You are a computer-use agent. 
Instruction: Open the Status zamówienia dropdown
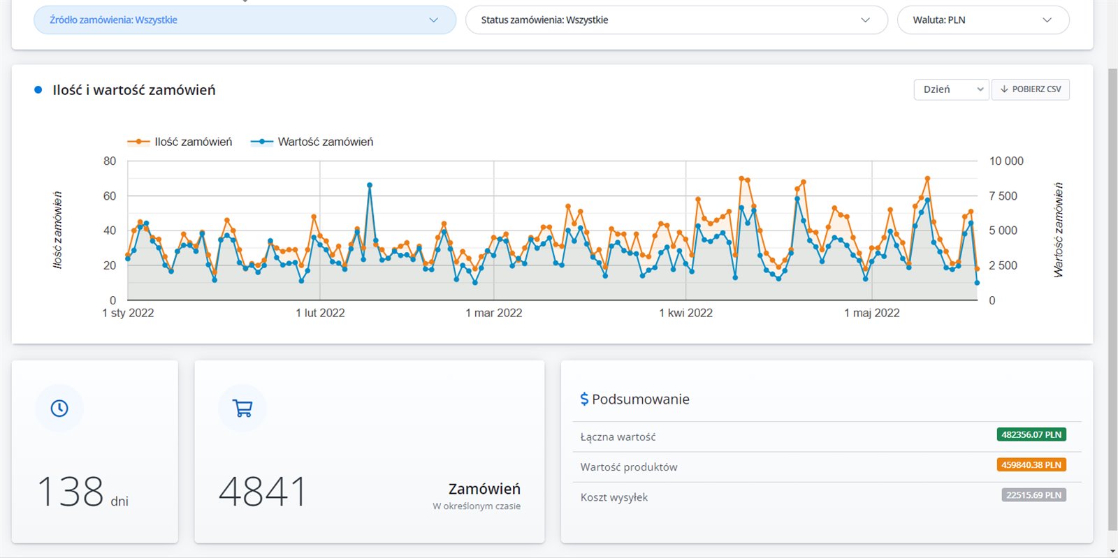(x=676, y=20)
